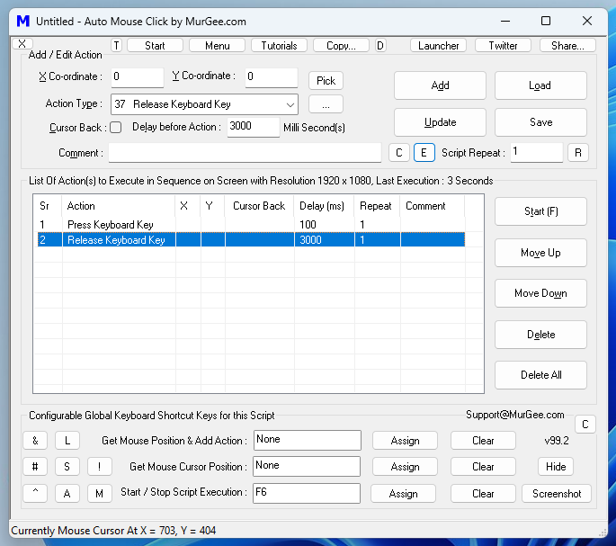Click the A shortcut button
Image resolution: width=616 pixels, height=546 pixels.
click(67, 493)
